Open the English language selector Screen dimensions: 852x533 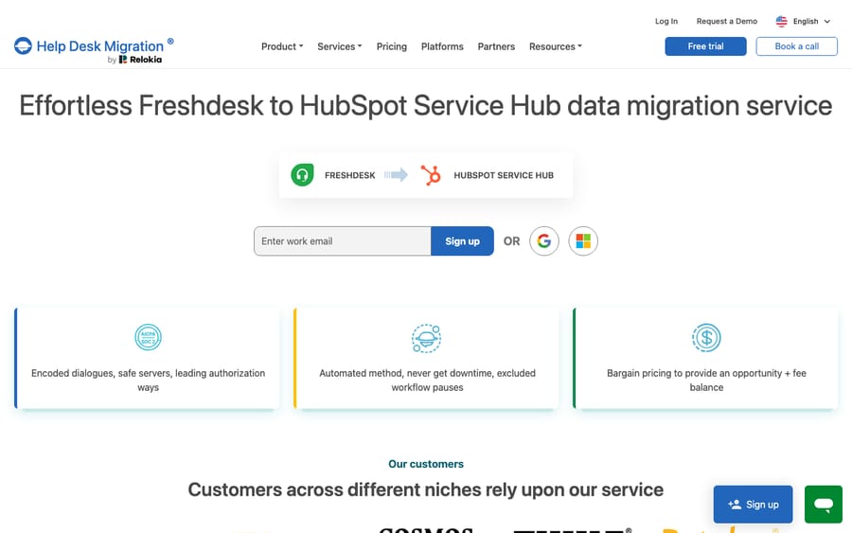point(803,21)
